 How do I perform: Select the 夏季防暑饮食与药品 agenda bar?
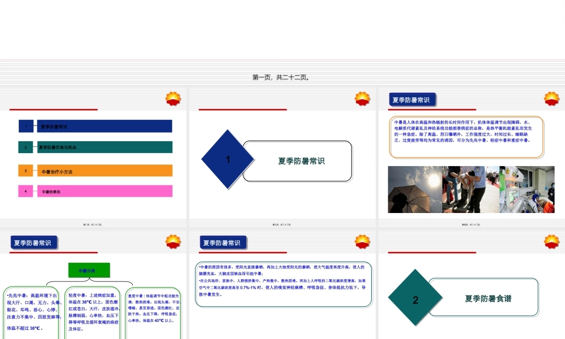(103, 147)
